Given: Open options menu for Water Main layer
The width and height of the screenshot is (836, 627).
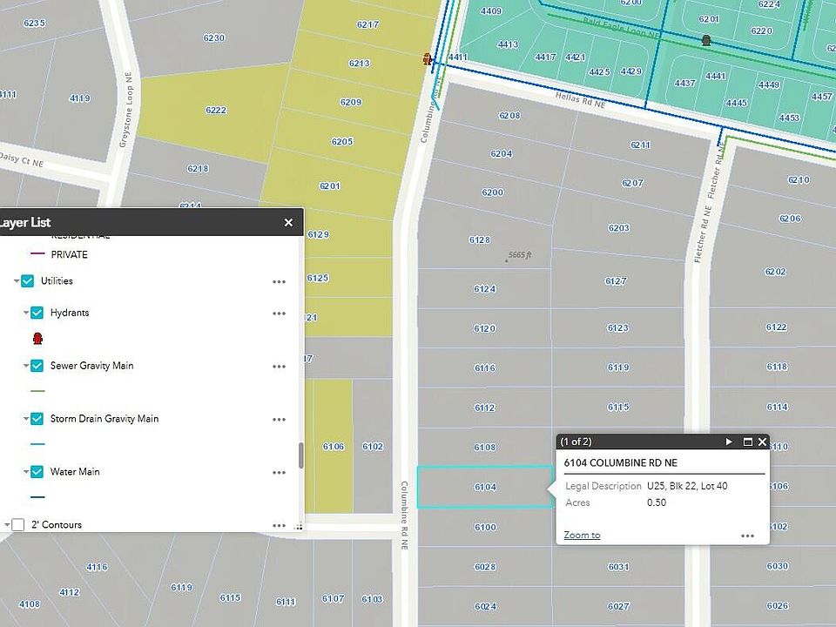Looking at the screenshot, I should 279,473.
